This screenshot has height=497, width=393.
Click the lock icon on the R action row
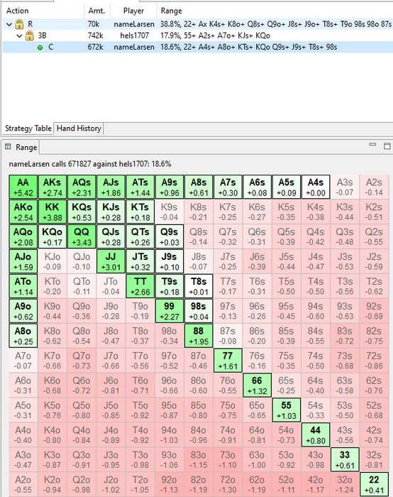(20, 24)
